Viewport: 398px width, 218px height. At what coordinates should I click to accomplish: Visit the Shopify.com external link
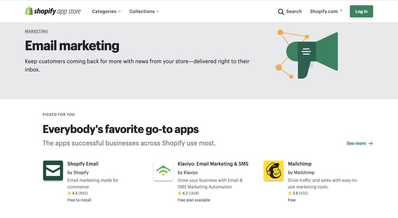pyautogui.click(x=326, y=11)
